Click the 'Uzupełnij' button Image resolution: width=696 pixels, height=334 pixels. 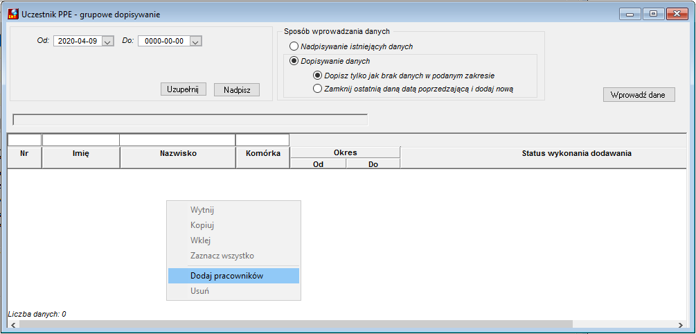[x=184, y=89]
